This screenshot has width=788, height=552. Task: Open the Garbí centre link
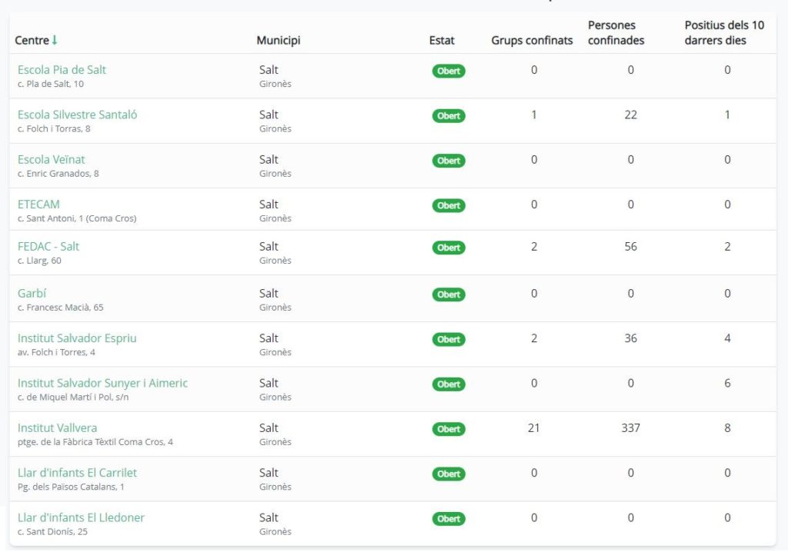point(32,294)
